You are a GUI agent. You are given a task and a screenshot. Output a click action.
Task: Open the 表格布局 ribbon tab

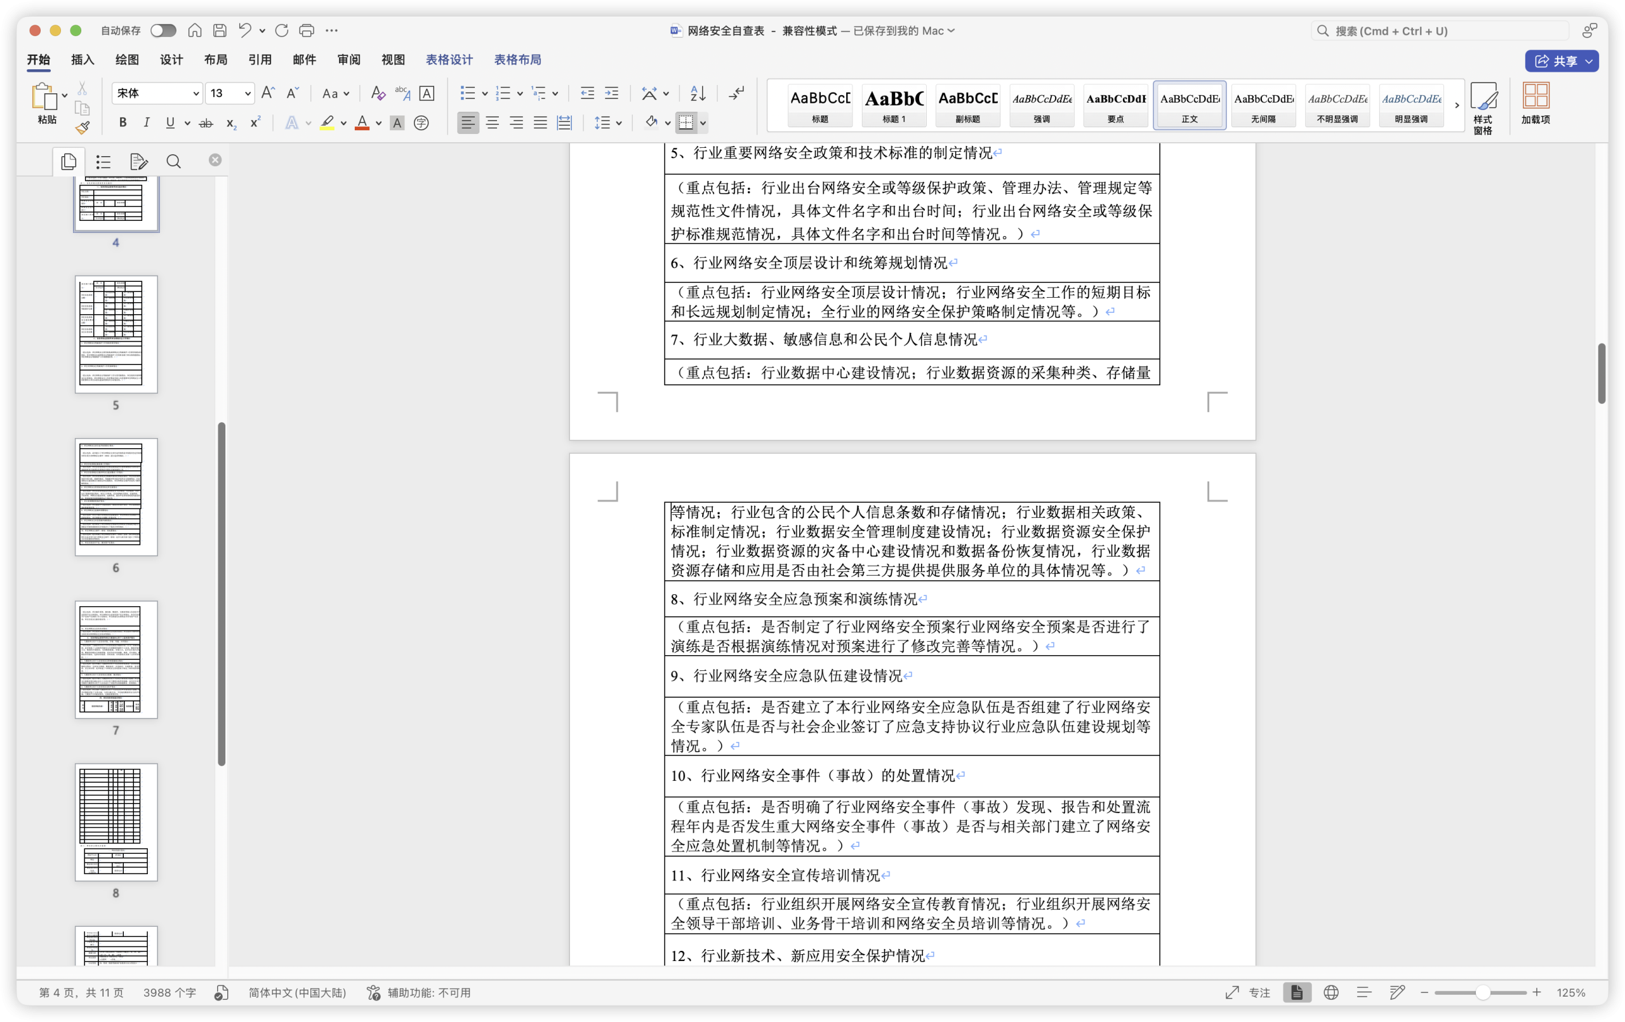coord(517,60)
